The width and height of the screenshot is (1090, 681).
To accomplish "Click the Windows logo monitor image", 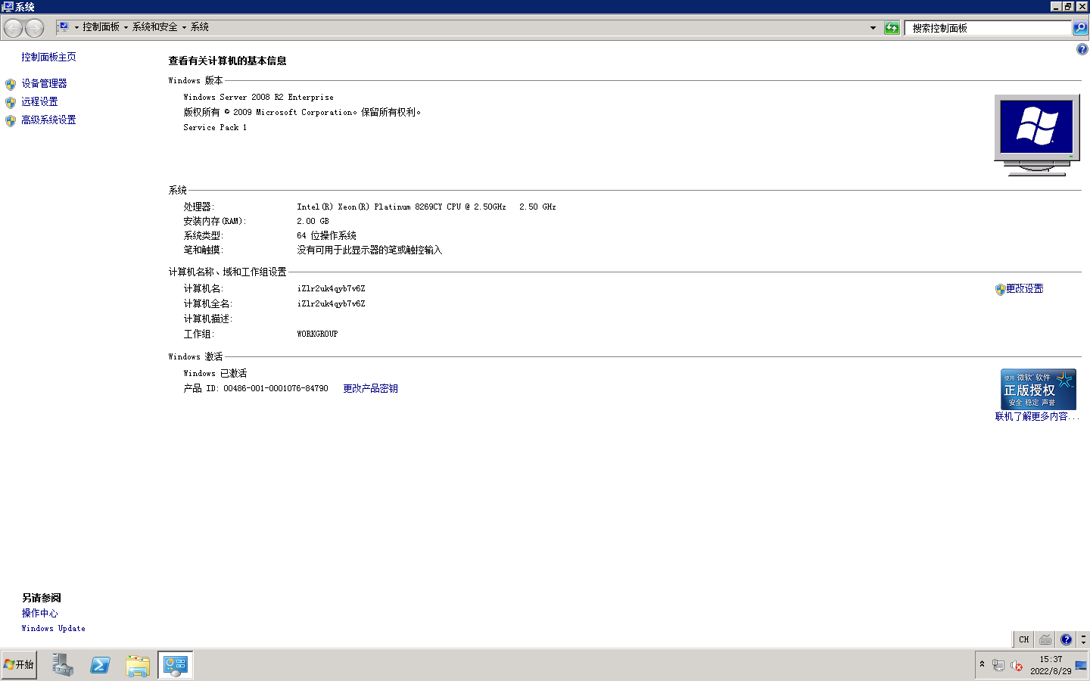I will pyautogui.click(x=1036, y=135).
